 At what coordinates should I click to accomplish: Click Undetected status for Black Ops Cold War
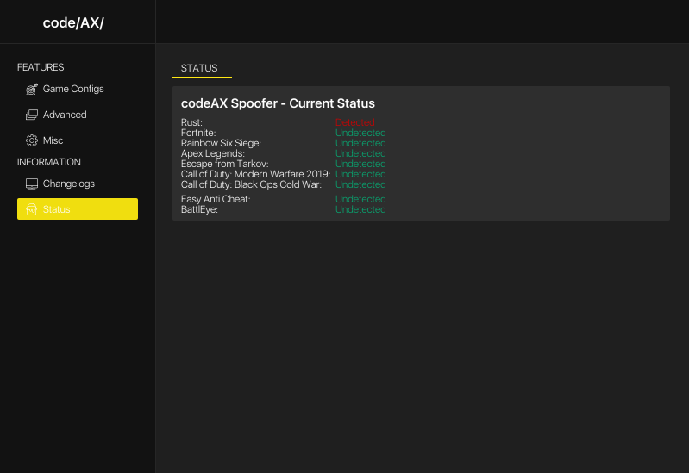tap(360, 184)
